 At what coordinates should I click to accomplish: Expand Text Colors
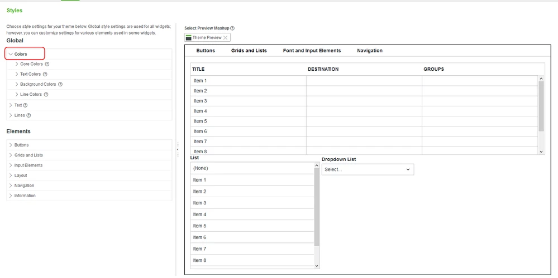pos(17,74)
